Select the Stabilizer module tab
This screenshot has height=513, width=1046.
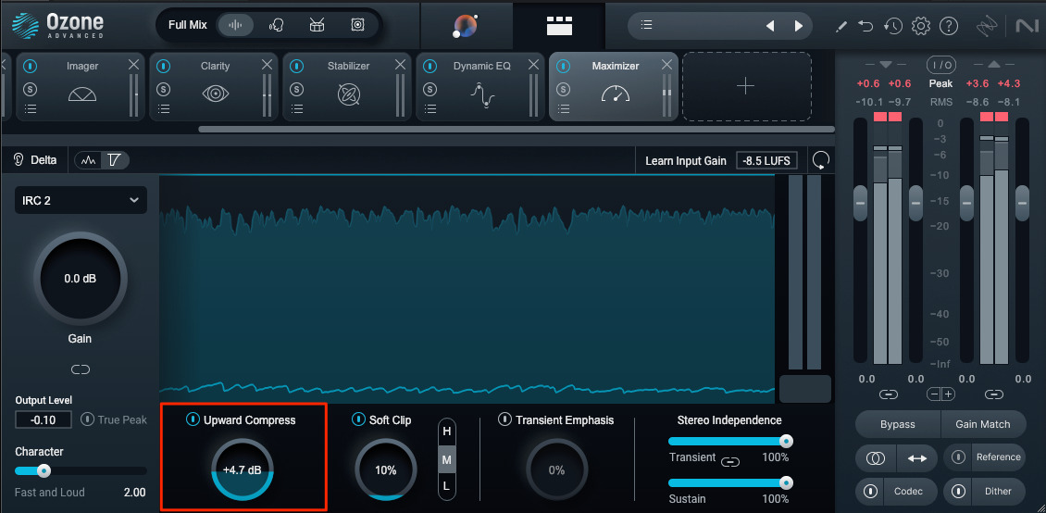click(347, 86)
